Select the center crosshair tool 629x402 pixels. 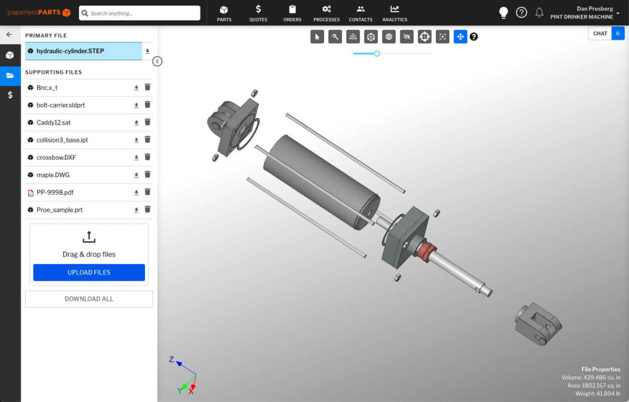pos(424,37)
